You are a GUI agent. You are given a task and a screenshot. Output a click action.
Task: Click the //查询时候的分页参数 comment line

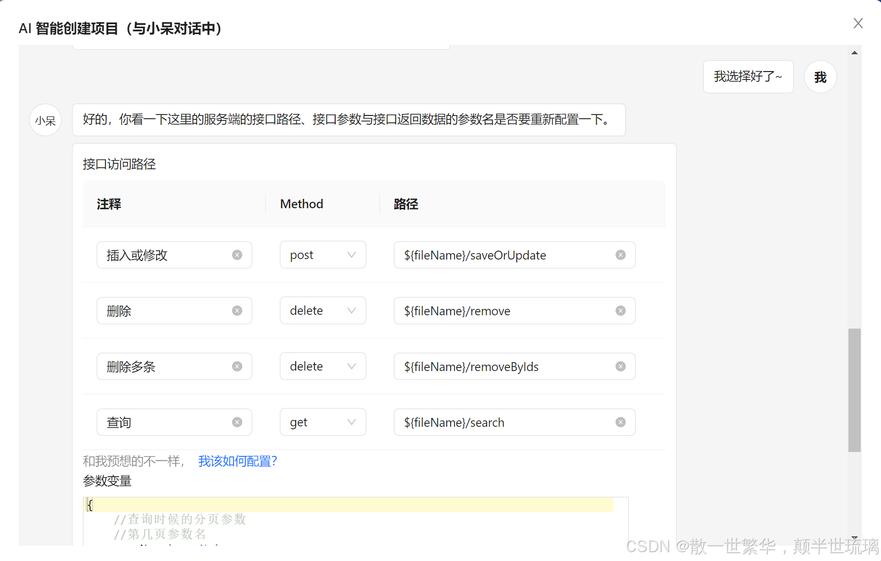pos(180,519)
